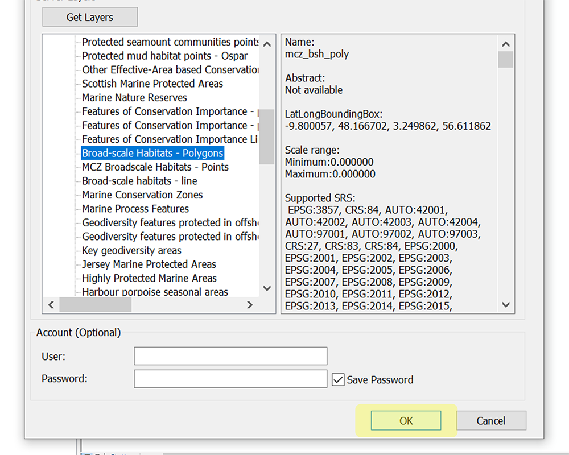Select the Marine Nature Reserves layer

click(134, 97)
